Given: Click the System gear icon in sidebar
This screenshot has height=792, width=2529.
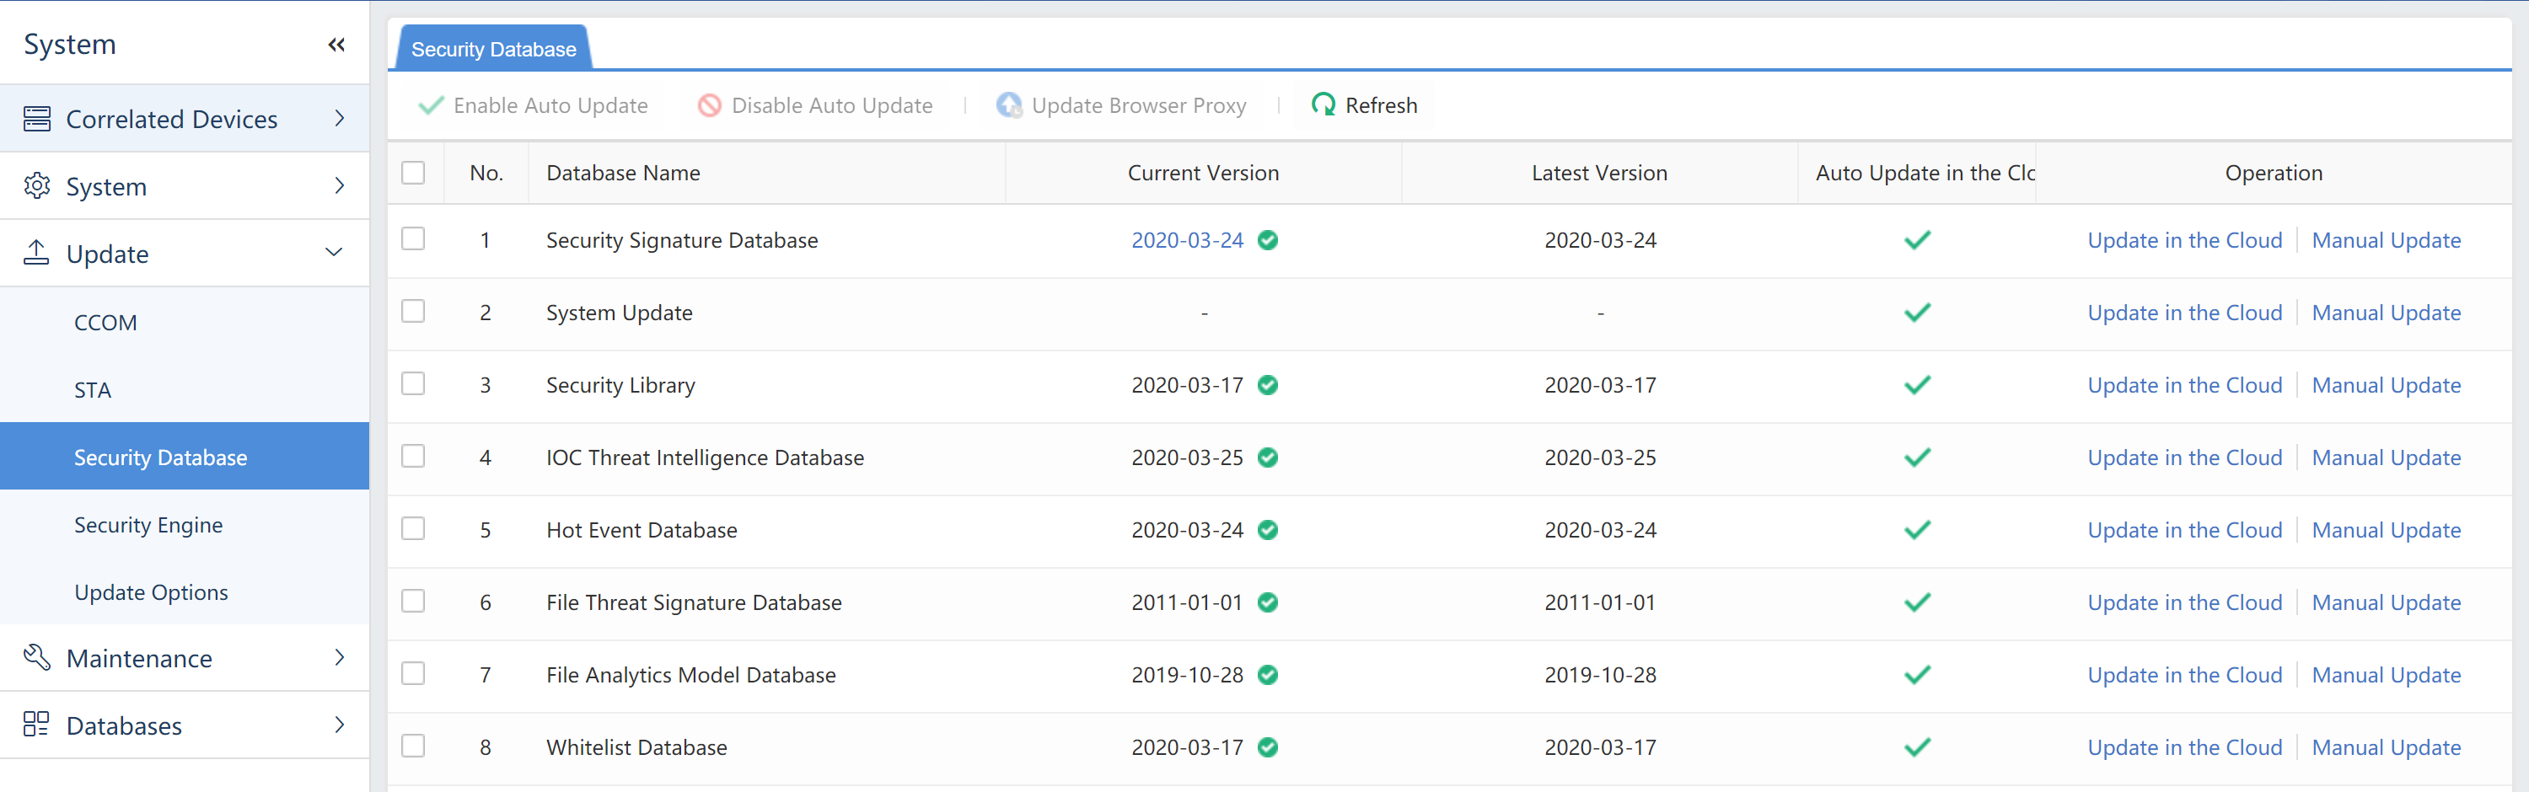Looking at the screenshot, I should point(36,185).
